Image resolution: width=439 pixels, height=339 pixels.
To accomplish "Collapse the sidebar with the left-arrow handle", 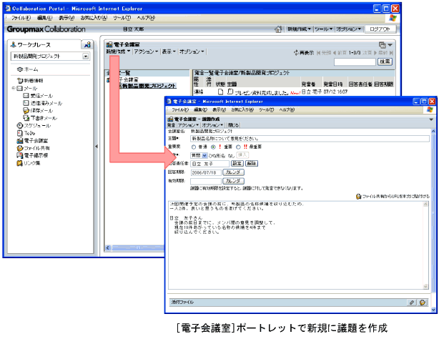I will click(97, 146).
